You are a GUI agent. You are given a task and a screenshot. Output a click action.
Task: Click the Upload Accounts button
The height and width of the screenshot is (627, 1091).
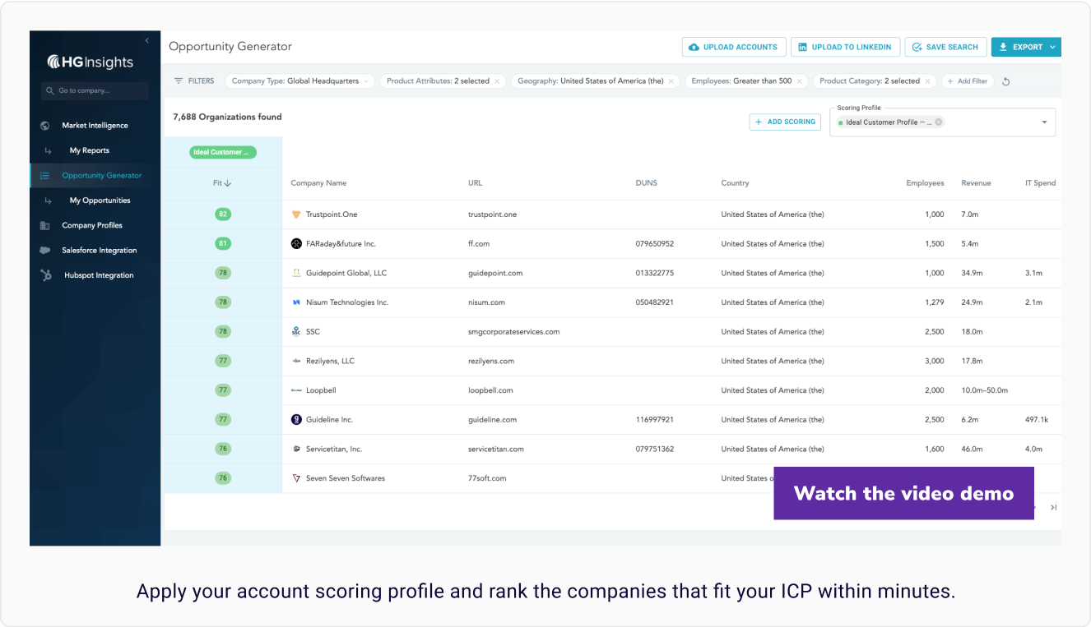coord(733,48)
